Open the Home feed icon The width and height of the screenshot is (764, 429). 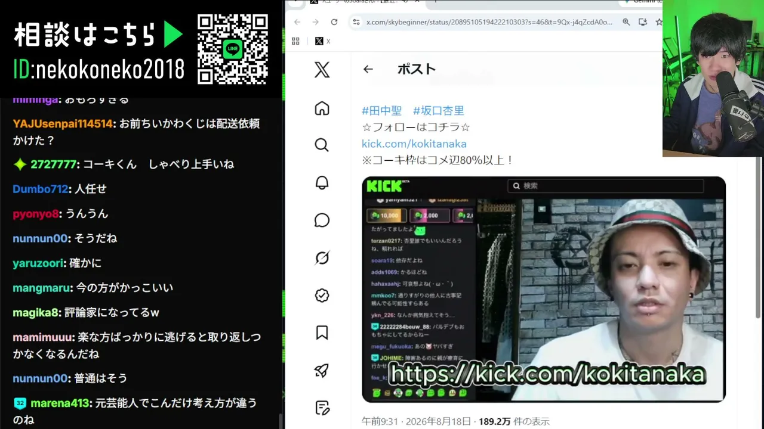coord(322,108)
